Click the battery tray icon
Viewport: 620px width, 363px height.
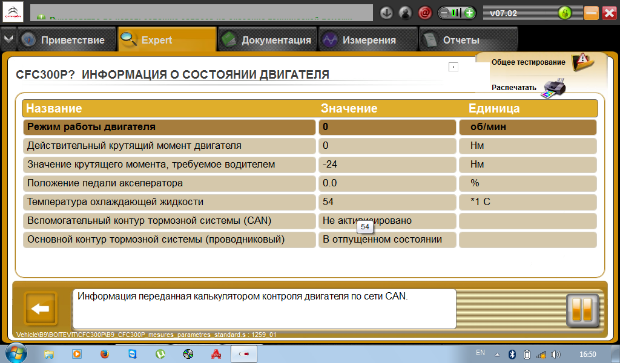click(x=527, y=355)
